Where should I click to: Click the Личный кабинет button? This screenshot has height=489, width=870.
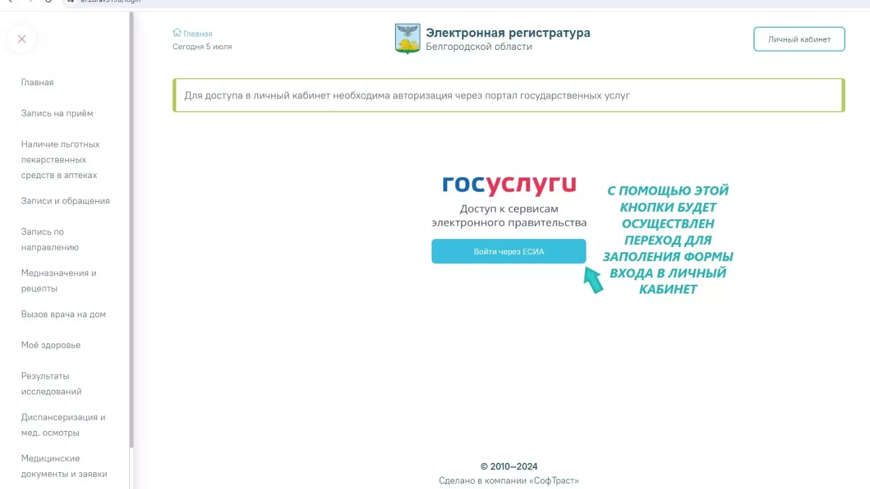pos(799,39)
